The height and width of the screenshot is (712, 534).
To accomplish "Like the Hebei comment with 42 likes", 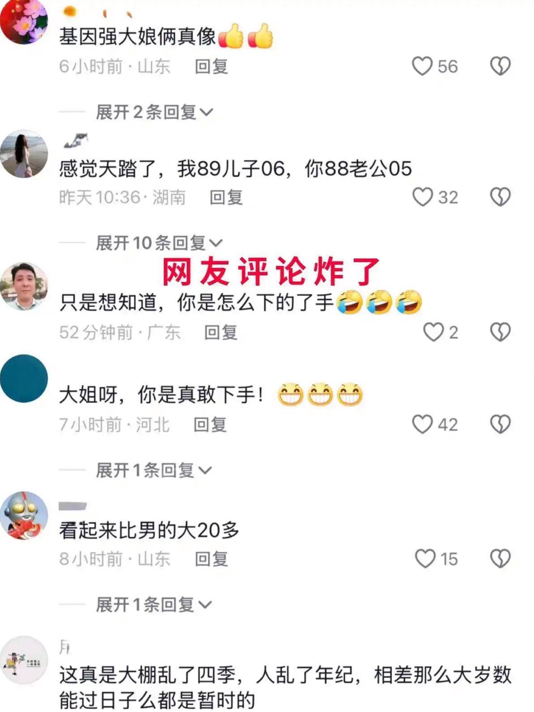I will click(x=422, y=425).
